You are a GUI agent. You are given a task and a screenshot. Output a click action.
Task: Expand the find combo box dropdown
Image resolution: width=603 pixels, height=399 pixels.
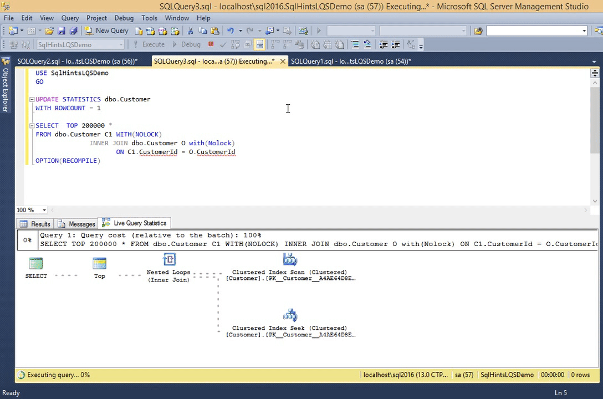pyautogui.click(x=584, y=31)
